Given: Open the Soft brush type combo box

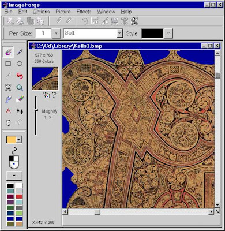Looking at the screenshot, I should 93,33.
